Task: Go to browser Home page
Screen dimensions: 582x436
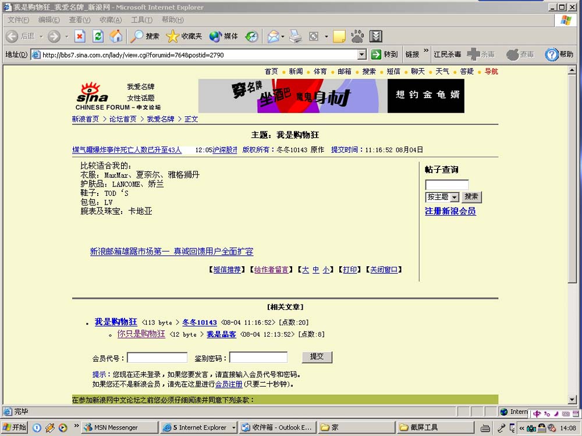Action: pyautogui.click(x=116, y=36)
